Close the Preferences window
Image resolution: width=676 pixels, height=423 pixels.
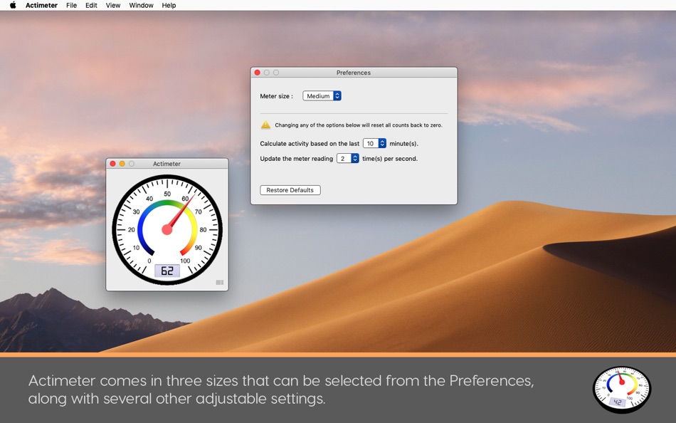pyautogui.click(x=258, y=73)
